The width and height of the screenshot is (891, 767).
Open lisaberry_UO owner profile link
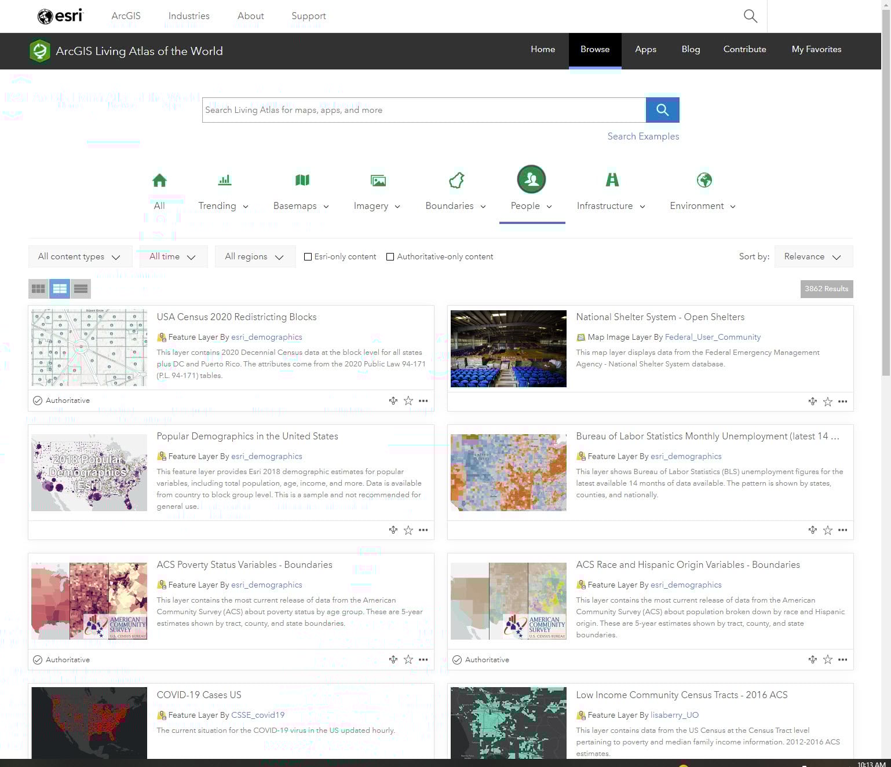pyautogui.click(x=674, y=715)
